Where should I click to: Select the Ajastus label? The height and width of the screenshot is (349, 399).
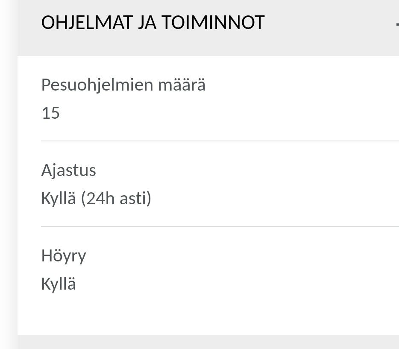[68, 170]
